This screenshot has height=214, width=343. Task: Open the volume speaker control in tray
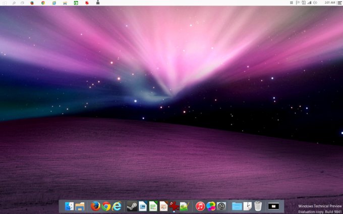[x=315, y=3]
